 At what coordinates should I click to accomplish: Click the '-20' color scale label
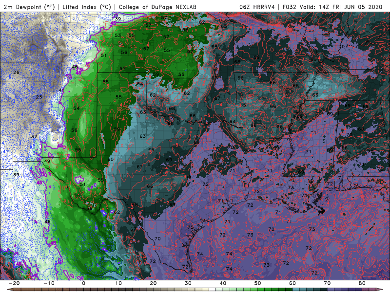[x=14, y=283]
